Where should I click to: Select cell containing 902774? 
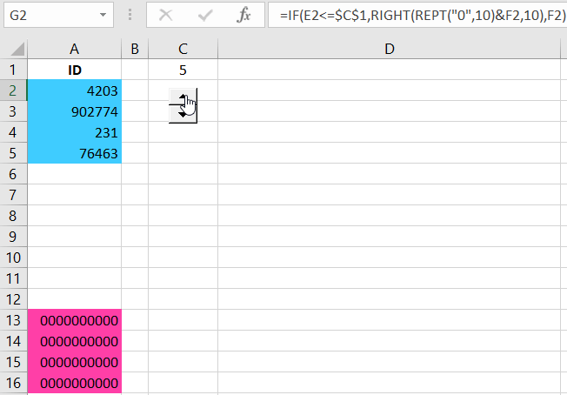(x=75, y=111)
